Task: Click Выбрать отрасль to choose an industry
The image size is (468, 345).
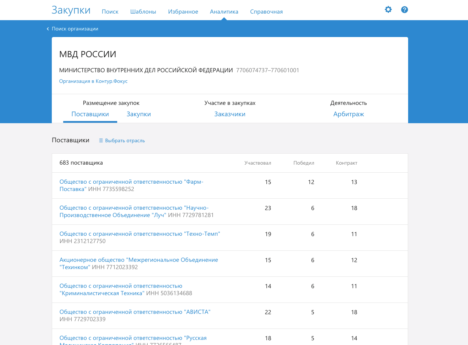Action: [x=125, y=140]
